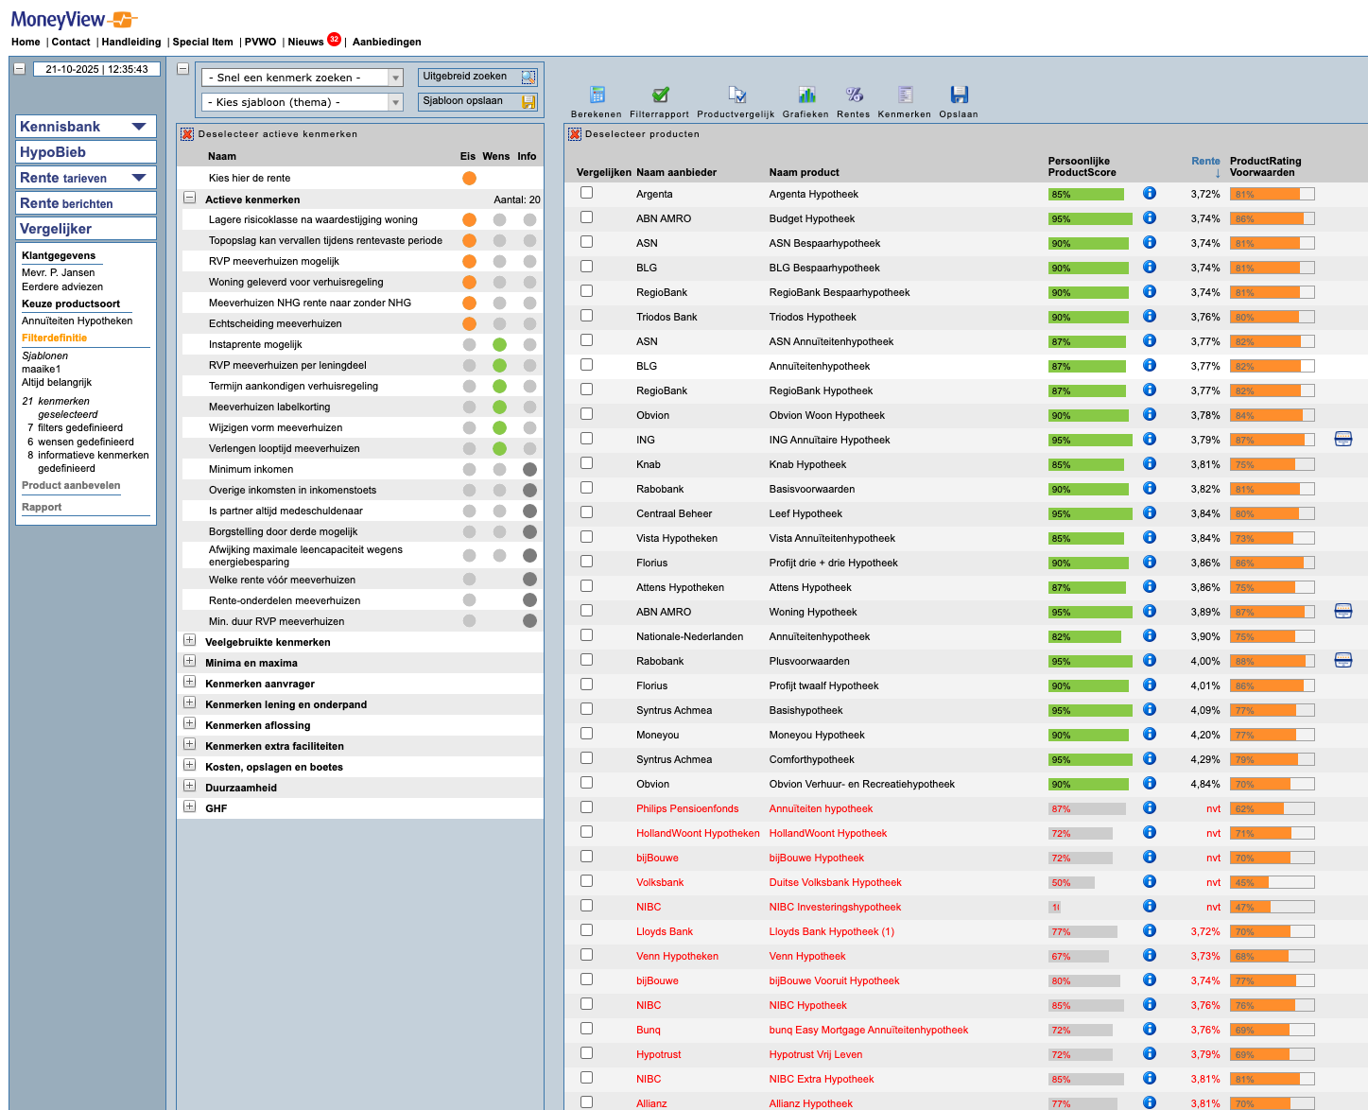Expand Minima en maxima group
Viewport: 1368px width, 1110px height.
click(x=189, y=662)
